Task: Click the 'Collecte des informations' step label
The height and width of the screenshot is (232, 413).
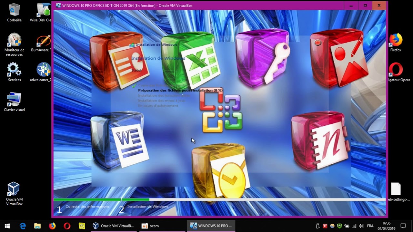Action: pos(87,207)
